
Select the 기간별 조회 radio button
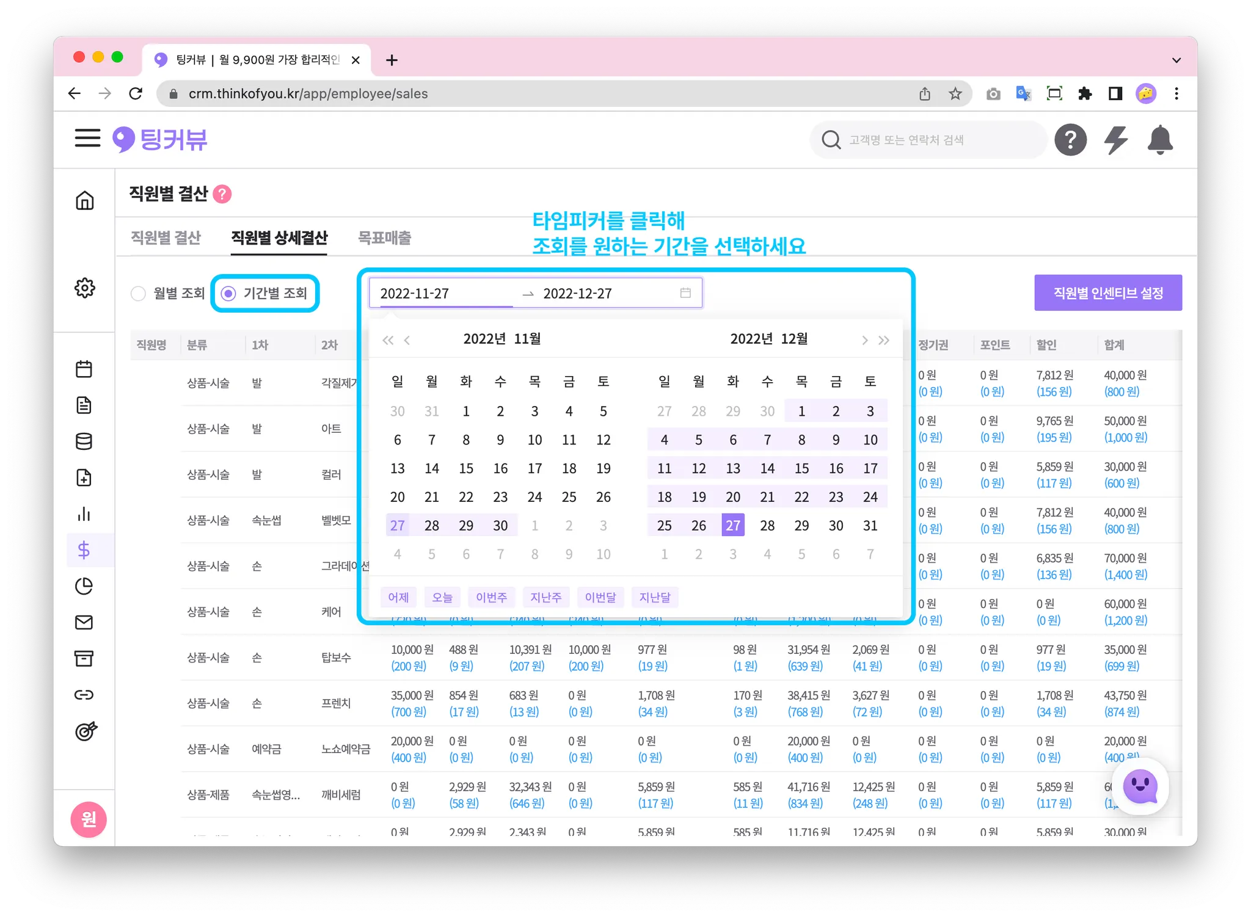[228, 294]
